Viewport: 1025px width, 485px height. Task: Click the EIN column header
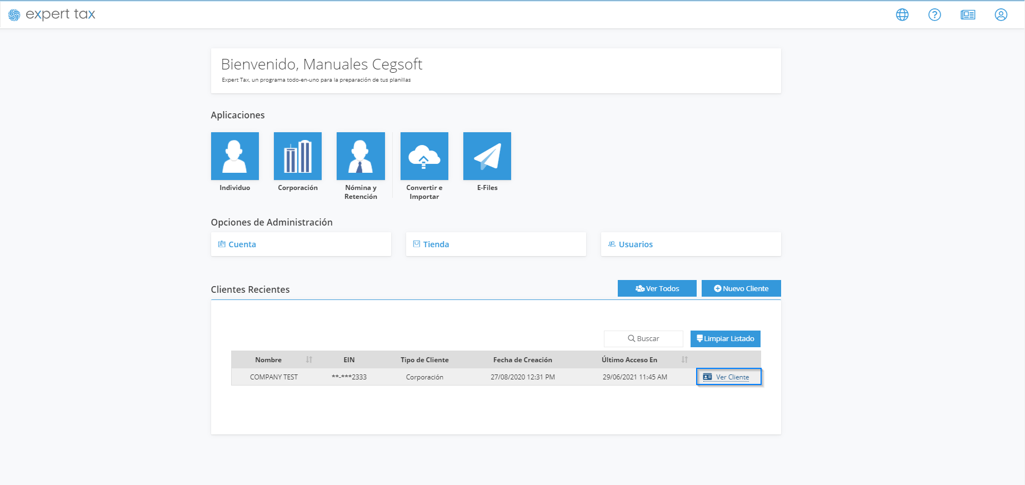click(349, 360)
